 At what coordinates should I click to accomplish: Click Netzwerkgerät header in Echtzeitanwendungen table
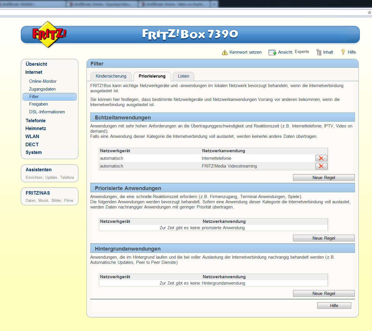coord(115,151)
